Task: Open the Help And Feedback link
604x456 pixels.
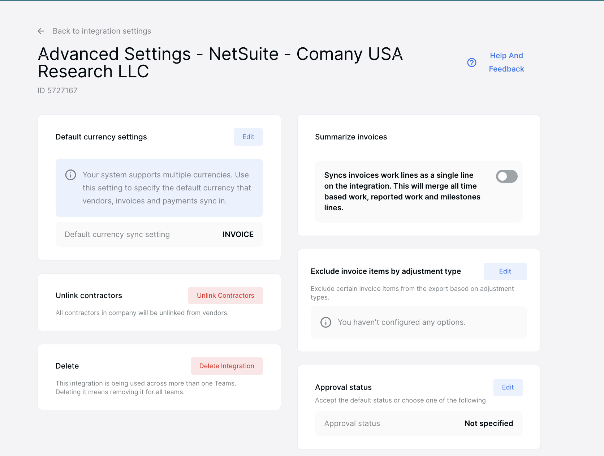Action: (x=506, y=62)
